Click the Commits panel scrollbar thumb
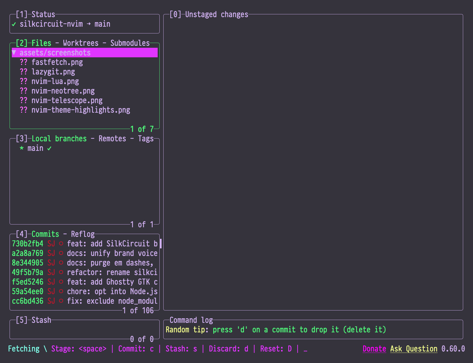 [x=160, y=244]
